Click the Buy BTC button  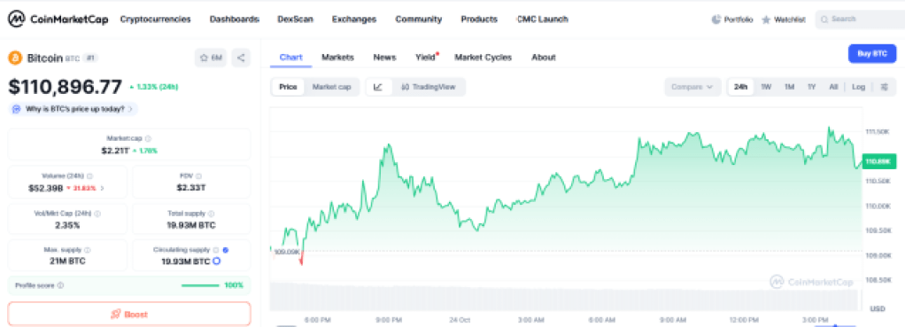point(871,54)
